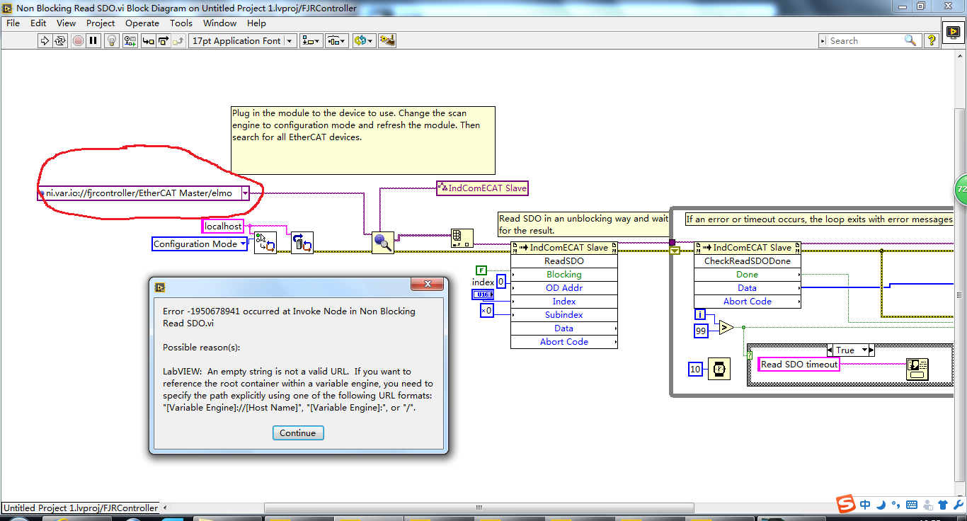This screenshot has width=967, height=521.
Task: Go to previous case with left arrow
Action: pos(830,350)
